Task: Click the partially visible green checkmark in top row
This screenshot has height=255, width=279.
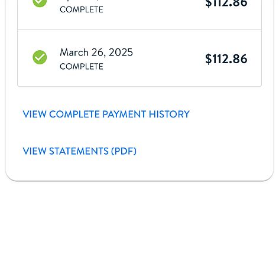Action: (40, 4)
